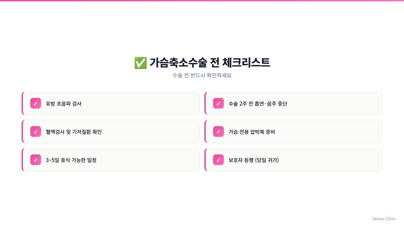Toggle the 가슴 전용 압박복 준비 checkbox
This screenshot has width=404, height=227.
[x=218, y=131]
